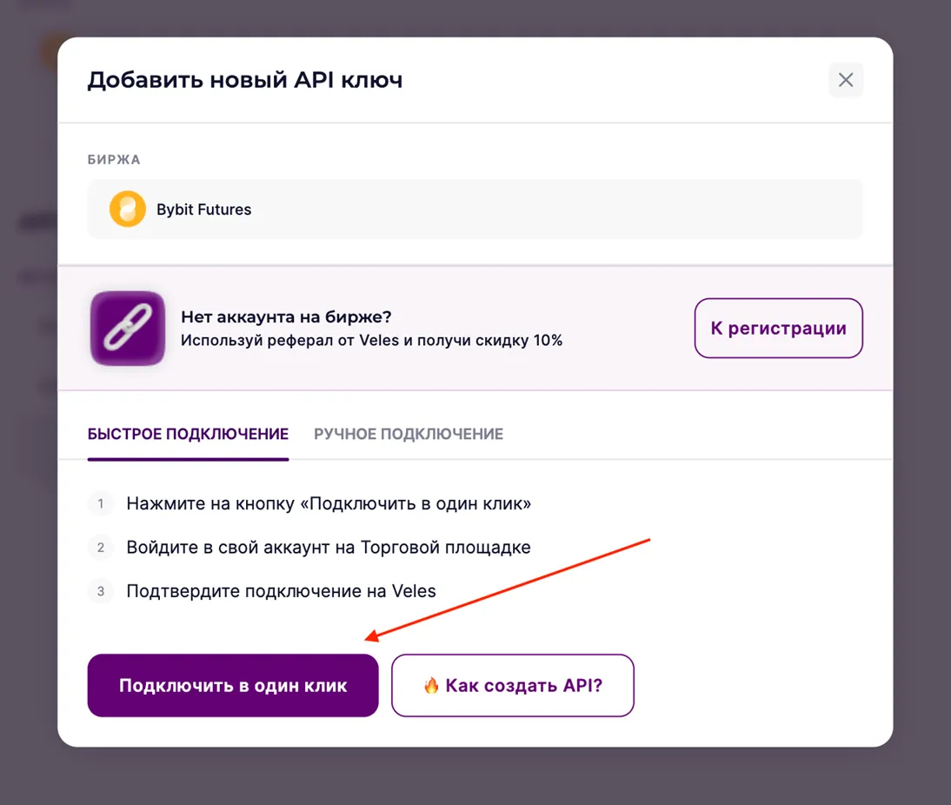Image resolution: width=951 pixels, height=805 pixels.
Task: Switch to «Ручное подключение» tab
Action: [x=409, y=434]
